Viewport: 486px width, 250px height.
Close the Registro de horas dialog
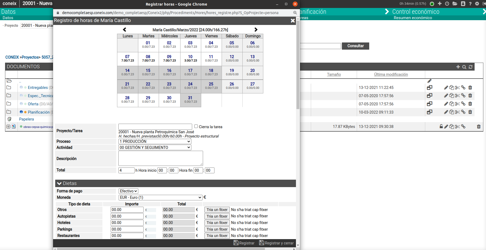point(293,21)
